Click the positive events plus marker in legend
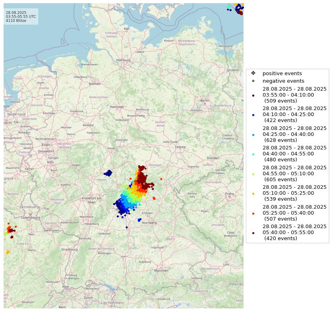Image resolution: width=332 pixels, height=312 pixels. pyautogui.click(x=253, y=73)
